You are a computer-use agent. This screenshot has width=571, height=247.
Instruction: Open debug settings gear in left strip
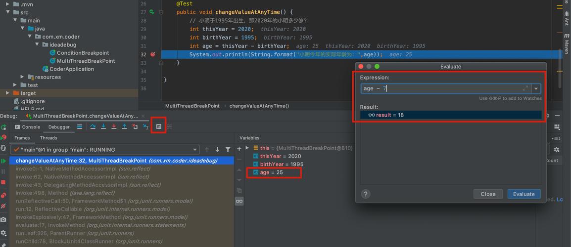click(x=3, y=233)
